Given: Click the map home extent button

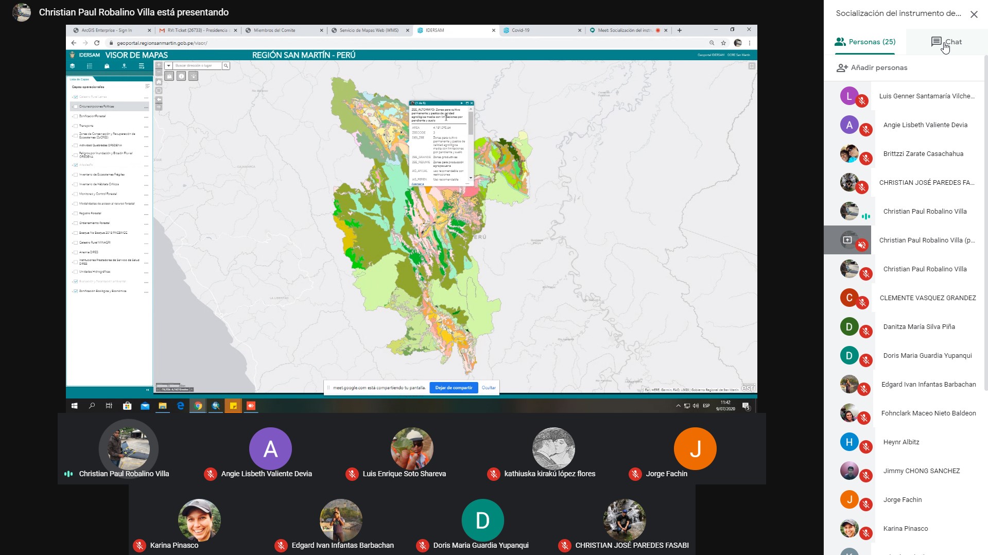Looking at the screenshot, I should point(159,82).
